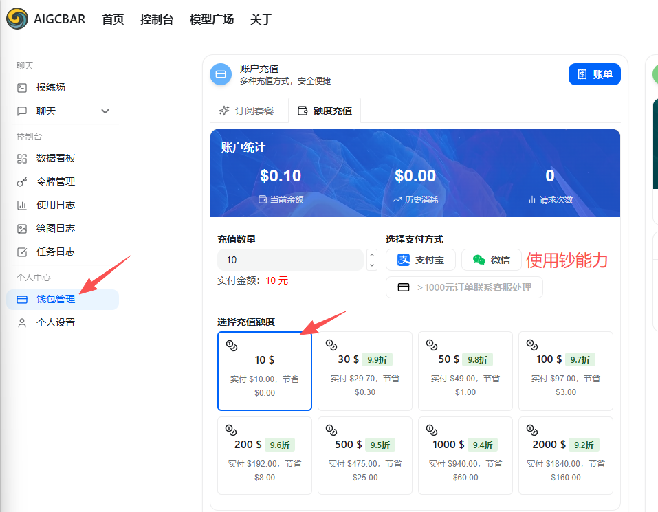658x512 pixels.
Task: Click the 聊天 speech bubble icon
Action: point(22,111)
